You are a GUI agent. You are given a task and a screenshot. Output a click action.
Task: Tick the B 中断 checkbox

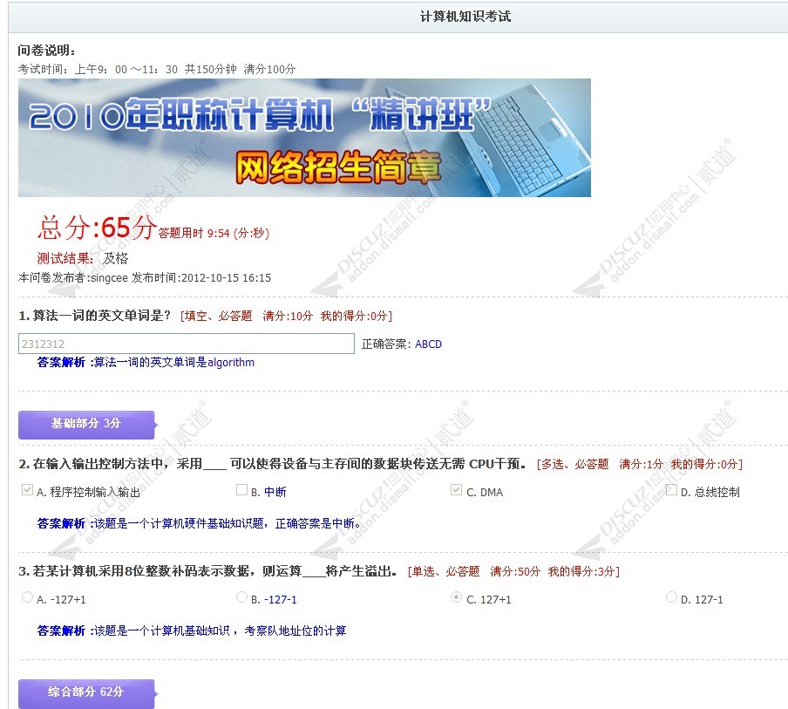pos(241,490)
